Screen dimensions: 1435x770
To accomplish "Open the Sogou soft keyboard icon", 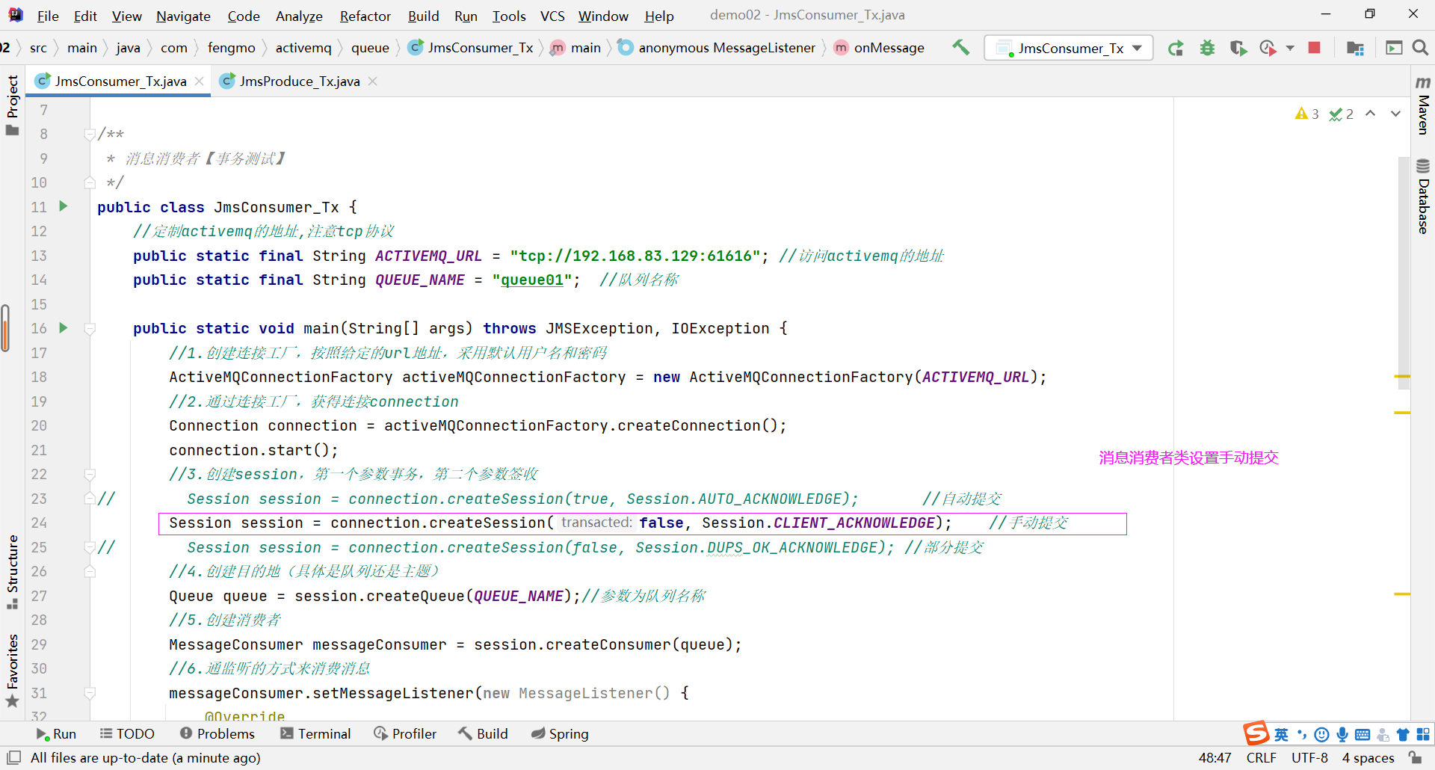I will [x=1363, y=734].
